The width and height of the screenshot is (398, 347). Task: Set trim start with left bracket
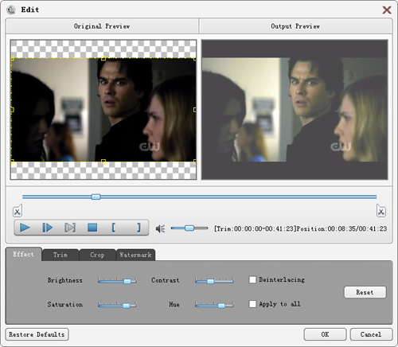113,228
